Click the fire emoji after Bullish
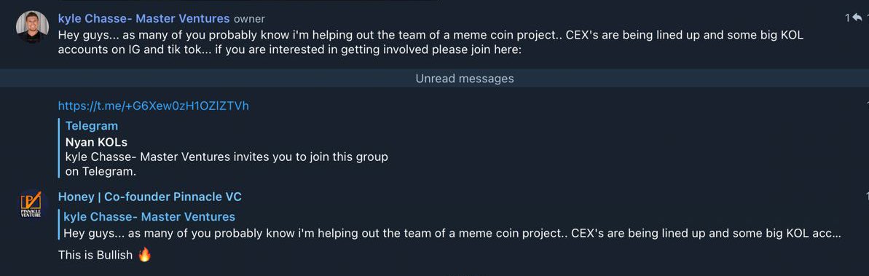The height and width of the screenshot is (276, 869). 144,255
